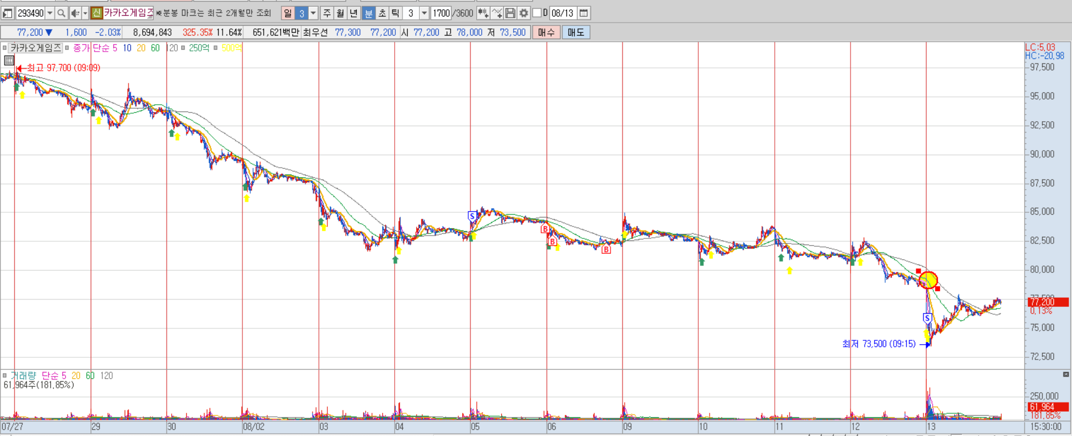Click the S sell marker on 08/13
The height and width of the screenshot is (436, 1072).
point(927,318)
